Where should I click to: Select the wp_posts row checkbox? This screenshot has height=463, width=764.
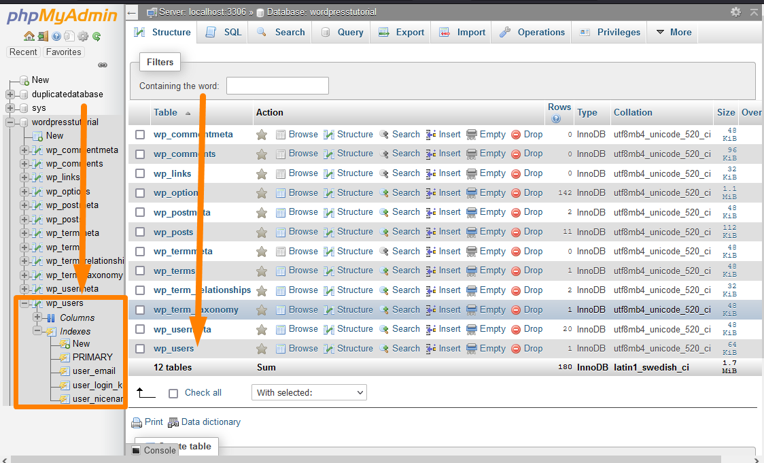click(x=140, y=232)
